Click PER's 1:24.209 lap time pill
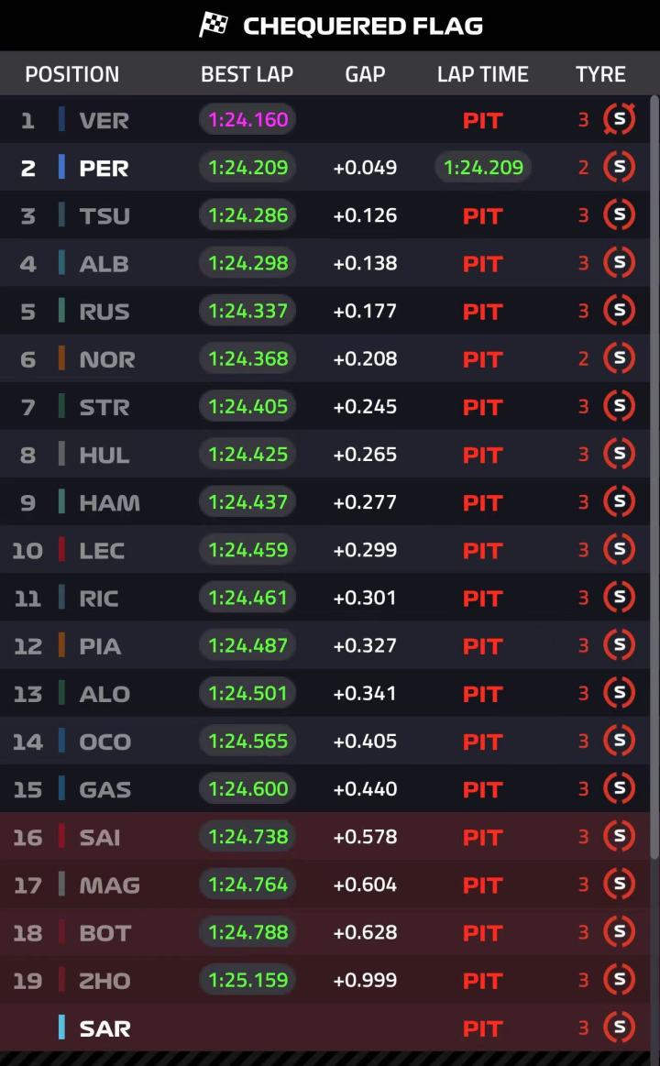Image resolution: width=660 pixels, height=1066 pixels. [x=482, y=167]
